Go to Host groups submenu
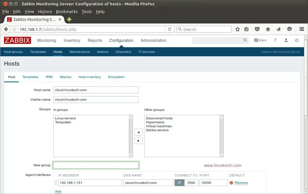This screenshot has width=308, height=194. click(13, 52)
